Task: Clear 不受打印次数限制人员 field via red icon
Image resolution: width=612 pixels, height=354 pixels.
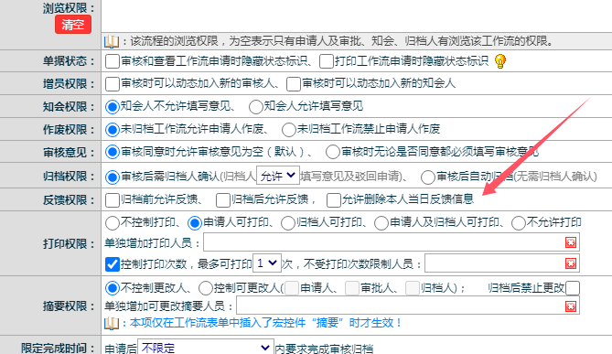Action: point(571,263)
